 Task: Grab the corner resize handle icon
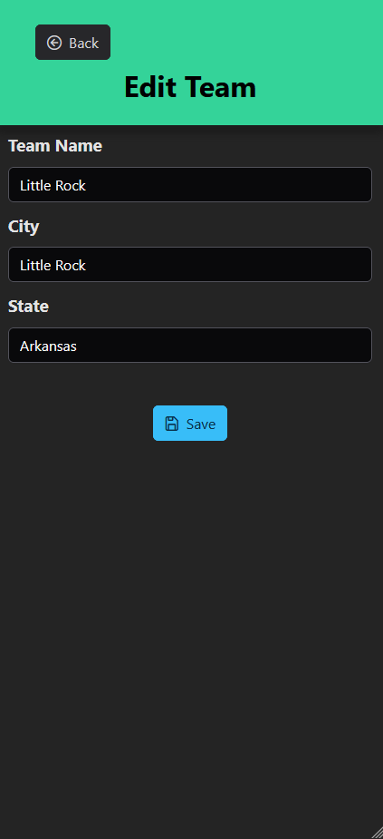pyautogui.click(x=378, y=833)
